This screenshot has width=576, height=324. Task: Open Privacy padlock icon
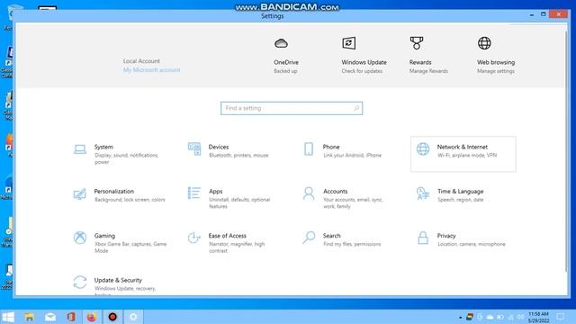click(x=423, y=238)
